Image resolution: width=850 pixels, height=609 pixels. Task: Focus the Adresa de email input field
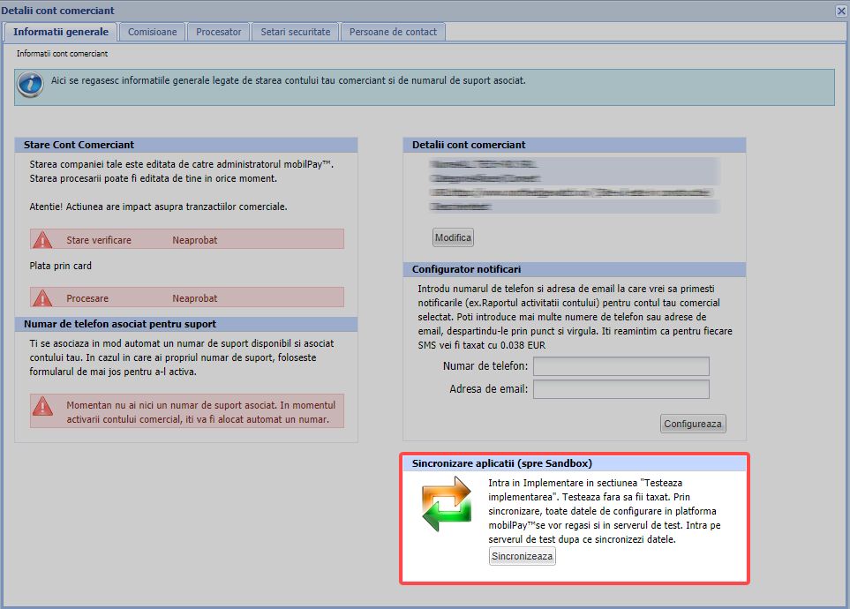point(621,389)
